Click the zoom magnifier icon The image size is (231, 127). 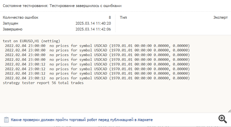[222, 119]
